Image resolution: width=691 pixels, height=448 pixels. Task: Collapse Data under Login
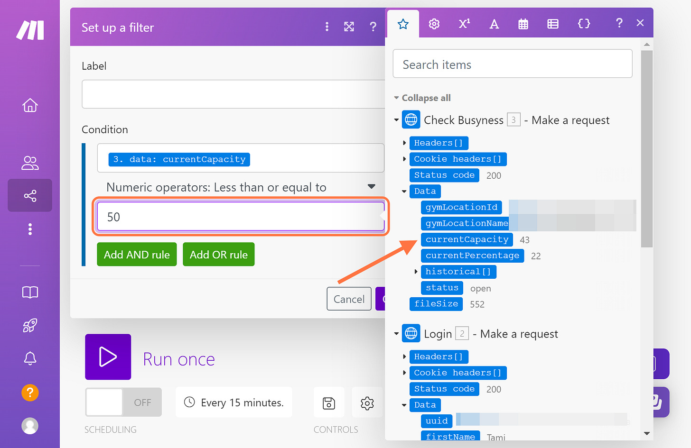(404, 405)
